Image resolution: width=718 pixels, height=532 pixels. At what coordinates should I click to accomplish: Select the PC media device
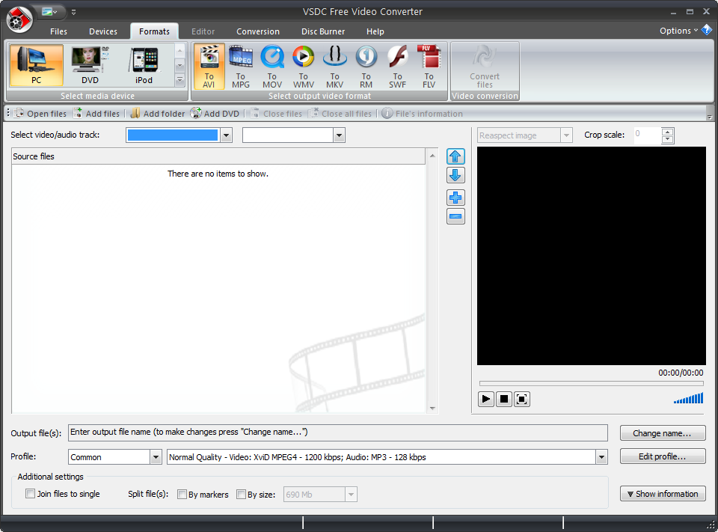tap(36, 66)
